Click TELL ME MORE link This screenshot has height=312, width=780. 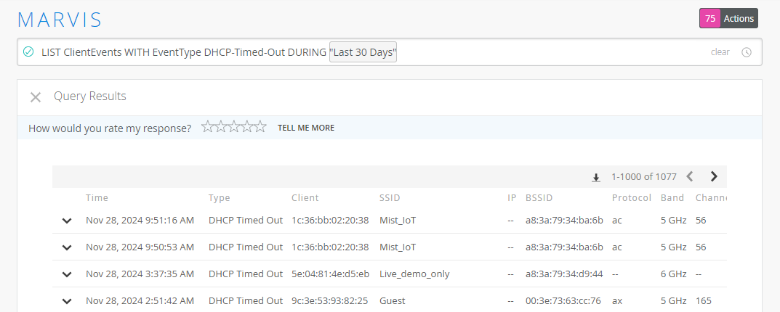(306, 128)
